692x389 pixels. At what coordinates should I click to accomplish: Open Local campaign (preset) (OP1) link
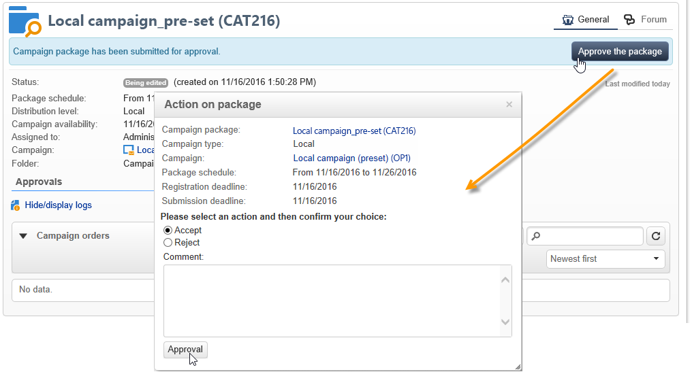pos(351,158)
